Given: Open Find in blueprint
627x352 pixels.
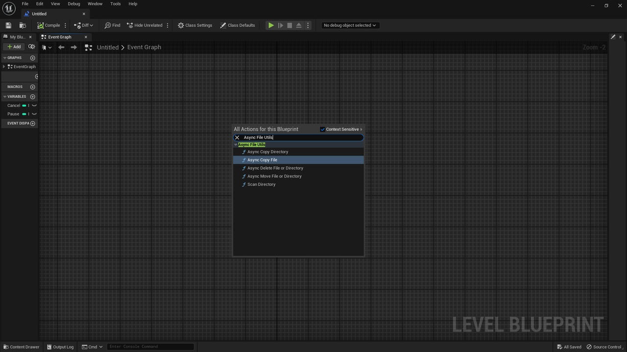Looking at the screenshot, I should (112, 25).
